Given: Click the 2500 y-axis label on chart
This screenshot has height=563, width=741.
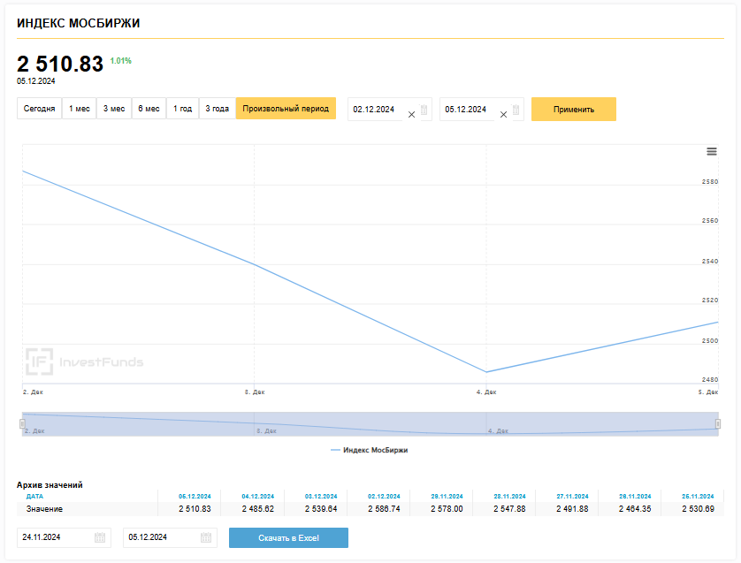Looking at the screenshot, I should [710, 340].
